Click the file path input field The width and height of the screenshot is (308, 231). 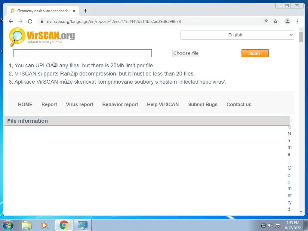tap(82, 53)
